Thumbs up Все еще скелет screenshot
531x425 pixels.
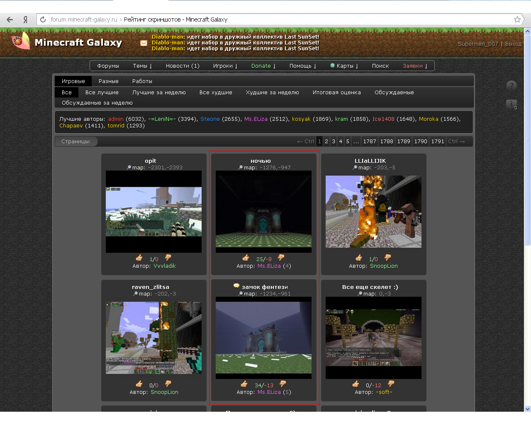pos(356,384)
